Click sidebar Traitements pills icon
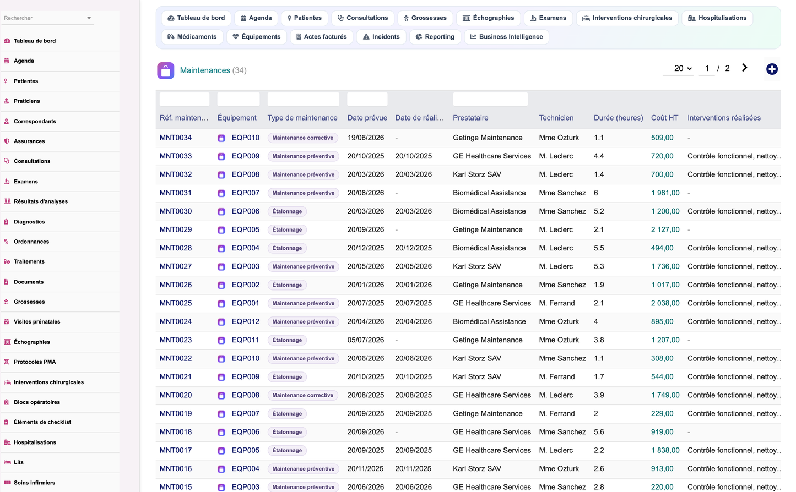Image resolution: width=796 pixels, height=492 pixels. [x=7, y=261]
